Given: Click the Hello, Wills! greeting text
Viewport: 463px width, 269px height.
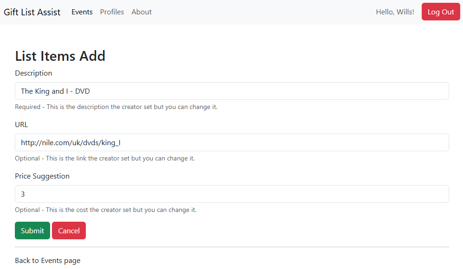Looking at the screenshot, I should click(395, 12).
